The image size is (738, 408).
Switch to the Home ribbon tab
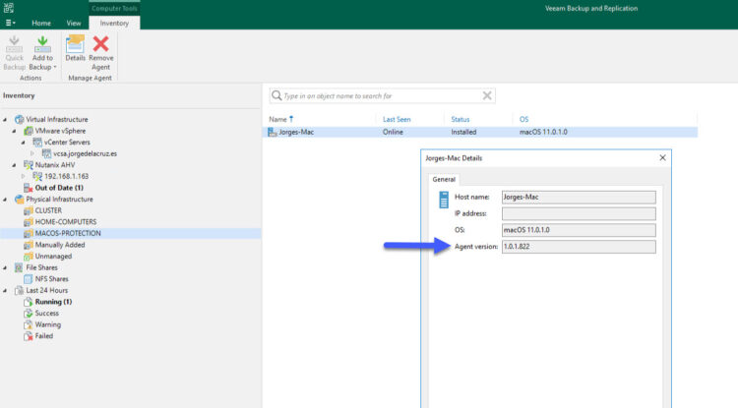(41, 23)
